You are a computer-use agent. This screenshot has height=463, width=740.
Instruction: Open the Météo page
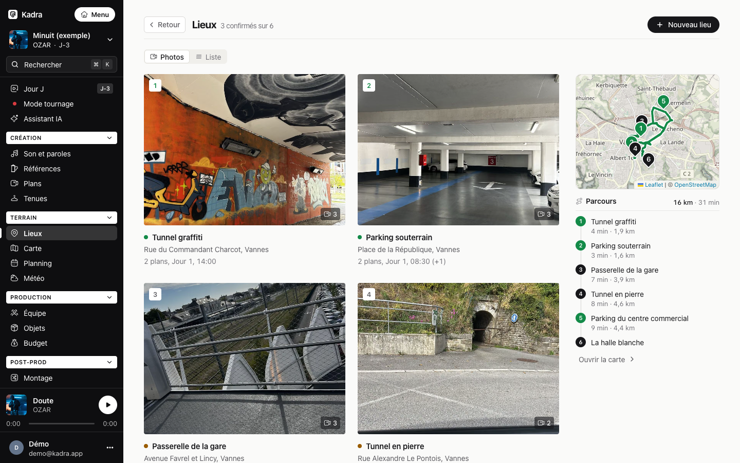point(62,278)
